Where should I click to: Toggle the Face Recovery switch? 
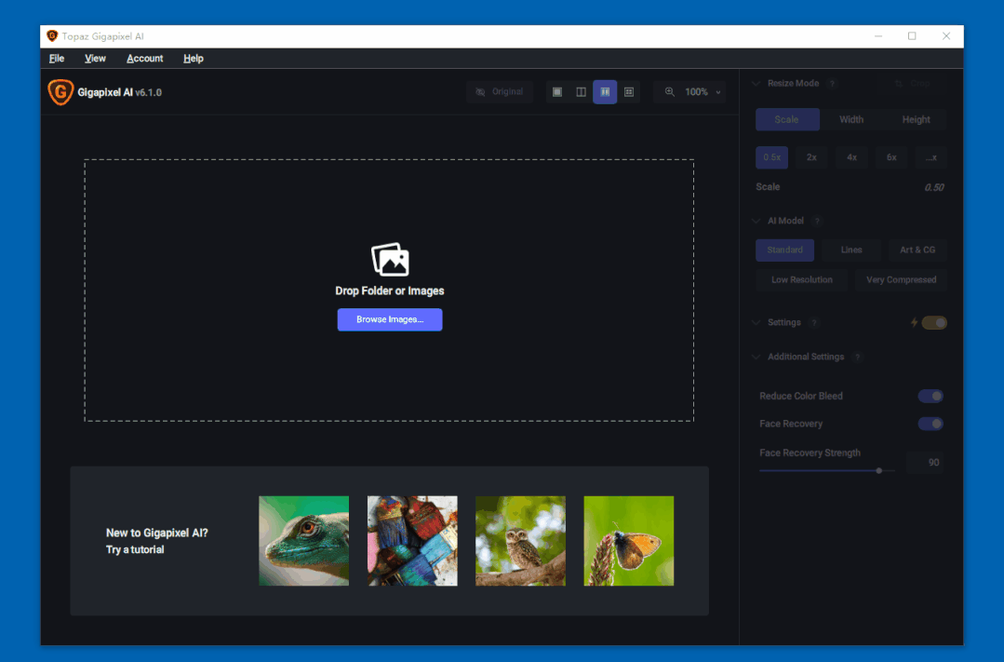click(930, 424)
